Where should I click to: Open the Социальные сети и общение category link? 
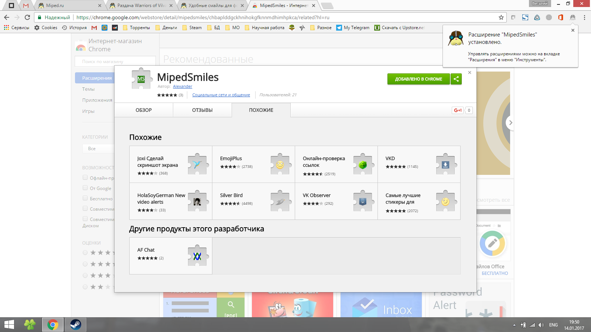coord(221,95)
